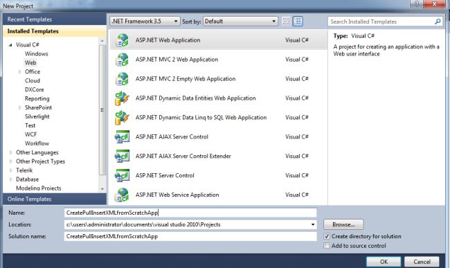Open the help question mark button
This screenshot has width=450, height=268.
coord(416,3)
